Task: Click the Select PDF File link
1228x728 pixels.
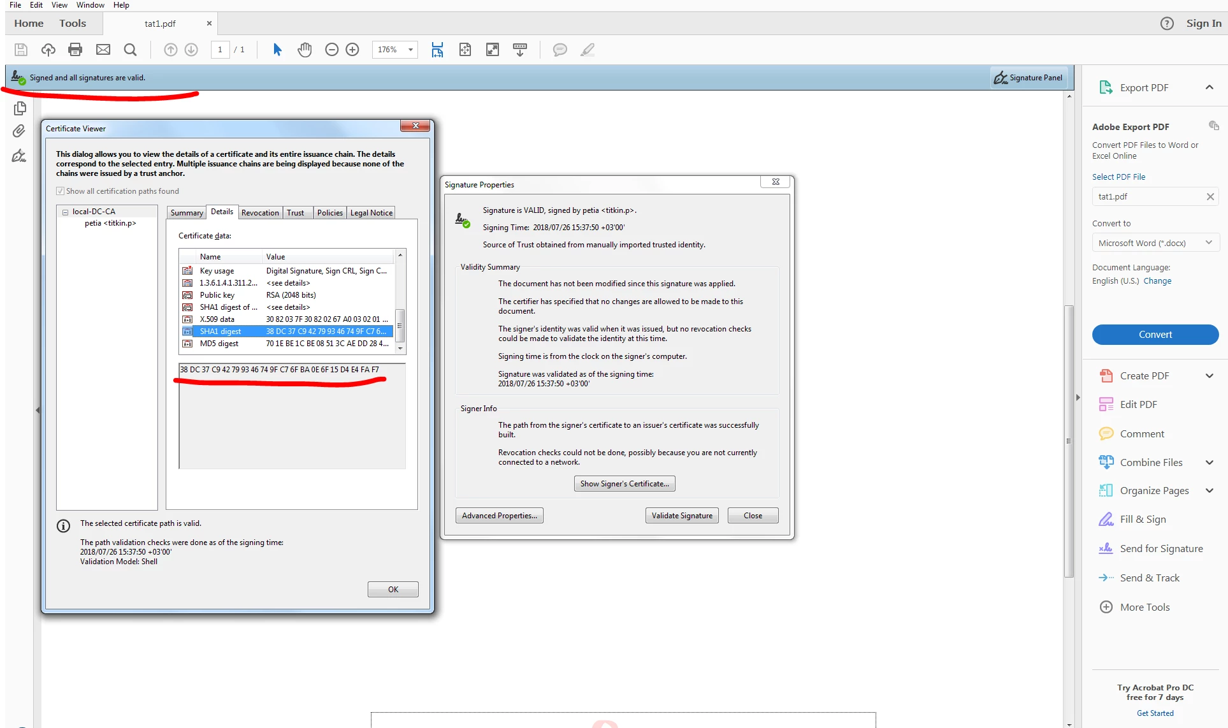Action: pyautogui.click(x=1118, y=177)
